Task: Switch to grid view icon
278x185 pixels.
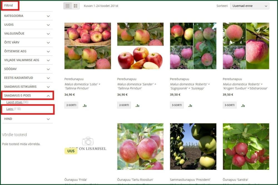Action: pyautogui.click(x=68, y=6)
